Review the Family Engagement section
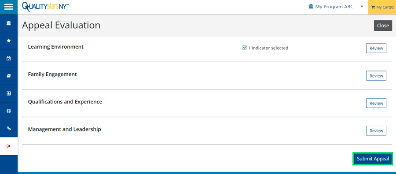The image size is (396, 174). 376,76
